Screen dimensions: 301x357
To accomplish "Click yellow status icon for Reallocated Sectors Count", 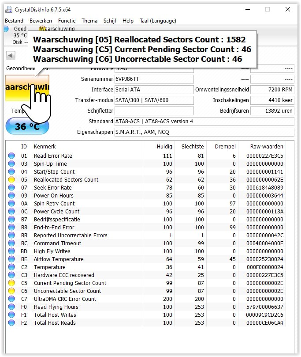I will pyautogui.click(x=11, y=180).
